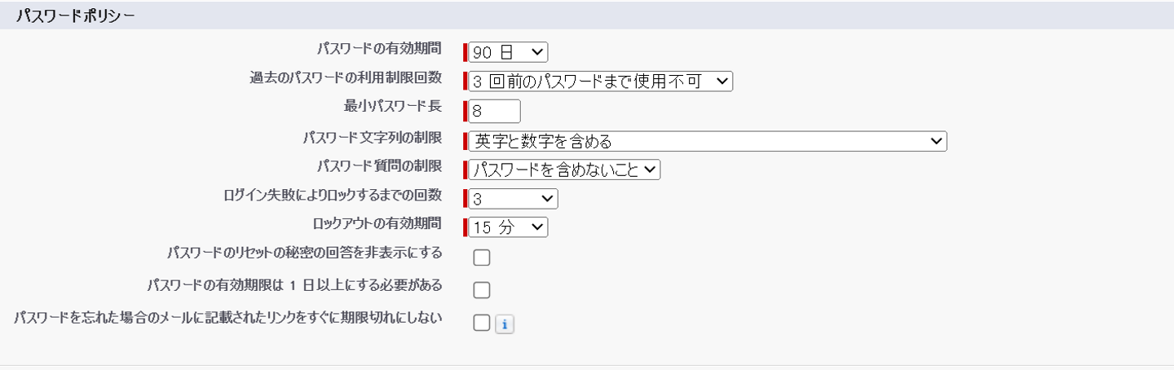Open the パスワードの有効期間 dropdown showing 90 日
Screen dimensions: 1174x370
point(508,52)
